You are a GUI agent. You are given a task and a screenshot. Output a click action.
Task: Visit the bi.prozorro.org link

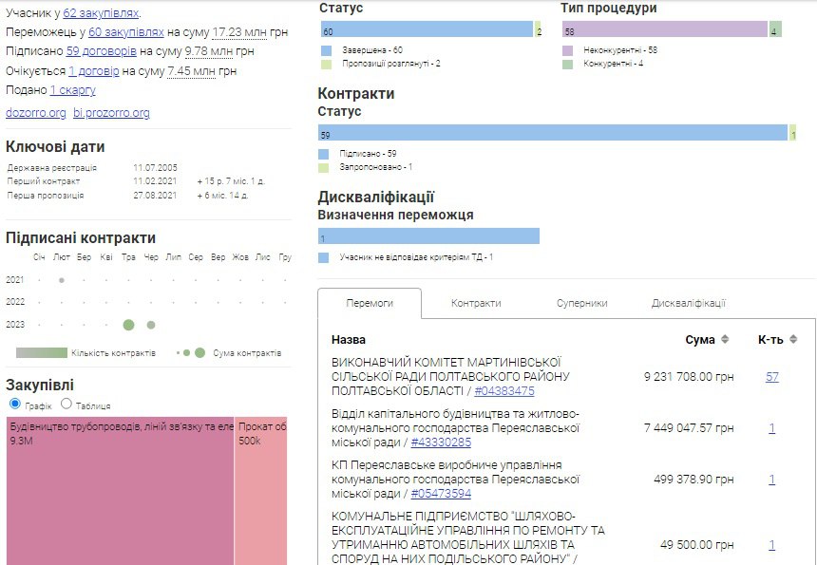(x=111, y=113)
